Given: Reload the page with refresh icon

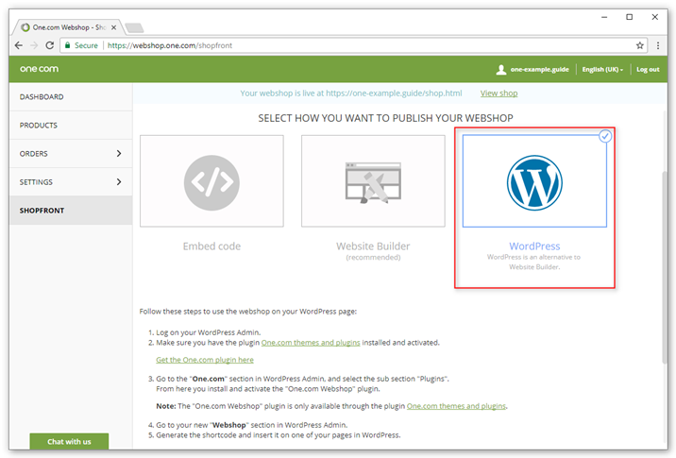Looking at the screenshot, I should (50, 45).
